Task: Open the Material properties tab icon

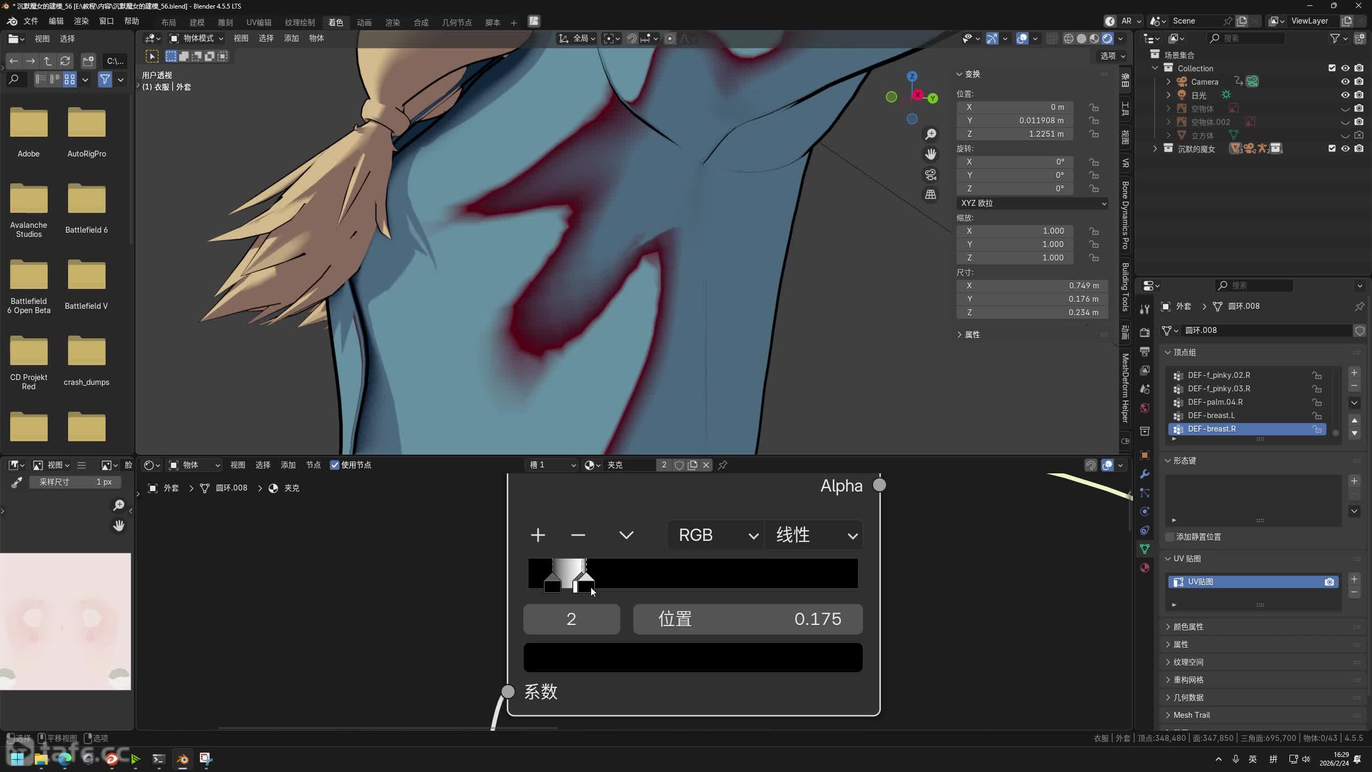Action: 1145,568
